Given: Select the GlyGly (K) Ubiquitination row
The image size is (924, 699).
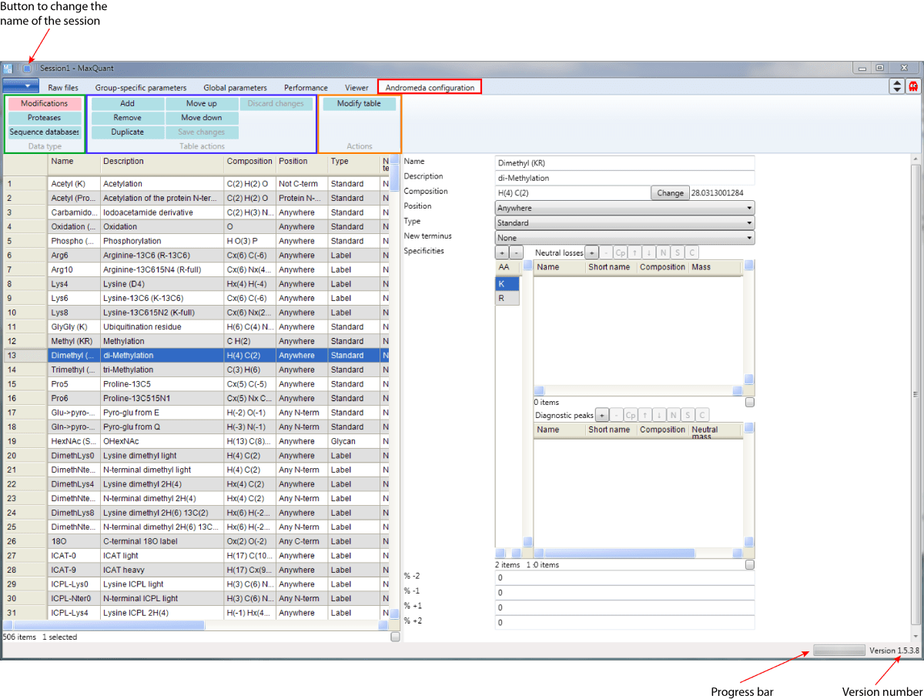Looking at the screenshot, I should 196,326.
